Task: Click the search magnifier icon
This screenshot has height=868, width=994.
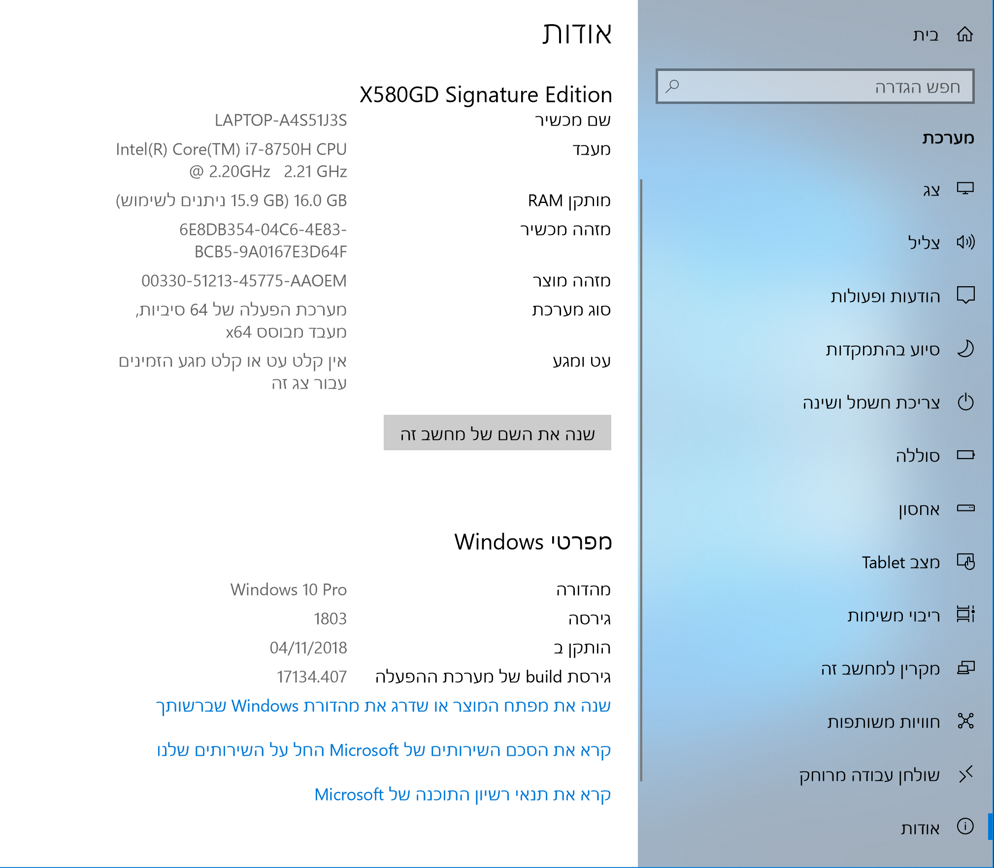Action: (x=672, y=86)
